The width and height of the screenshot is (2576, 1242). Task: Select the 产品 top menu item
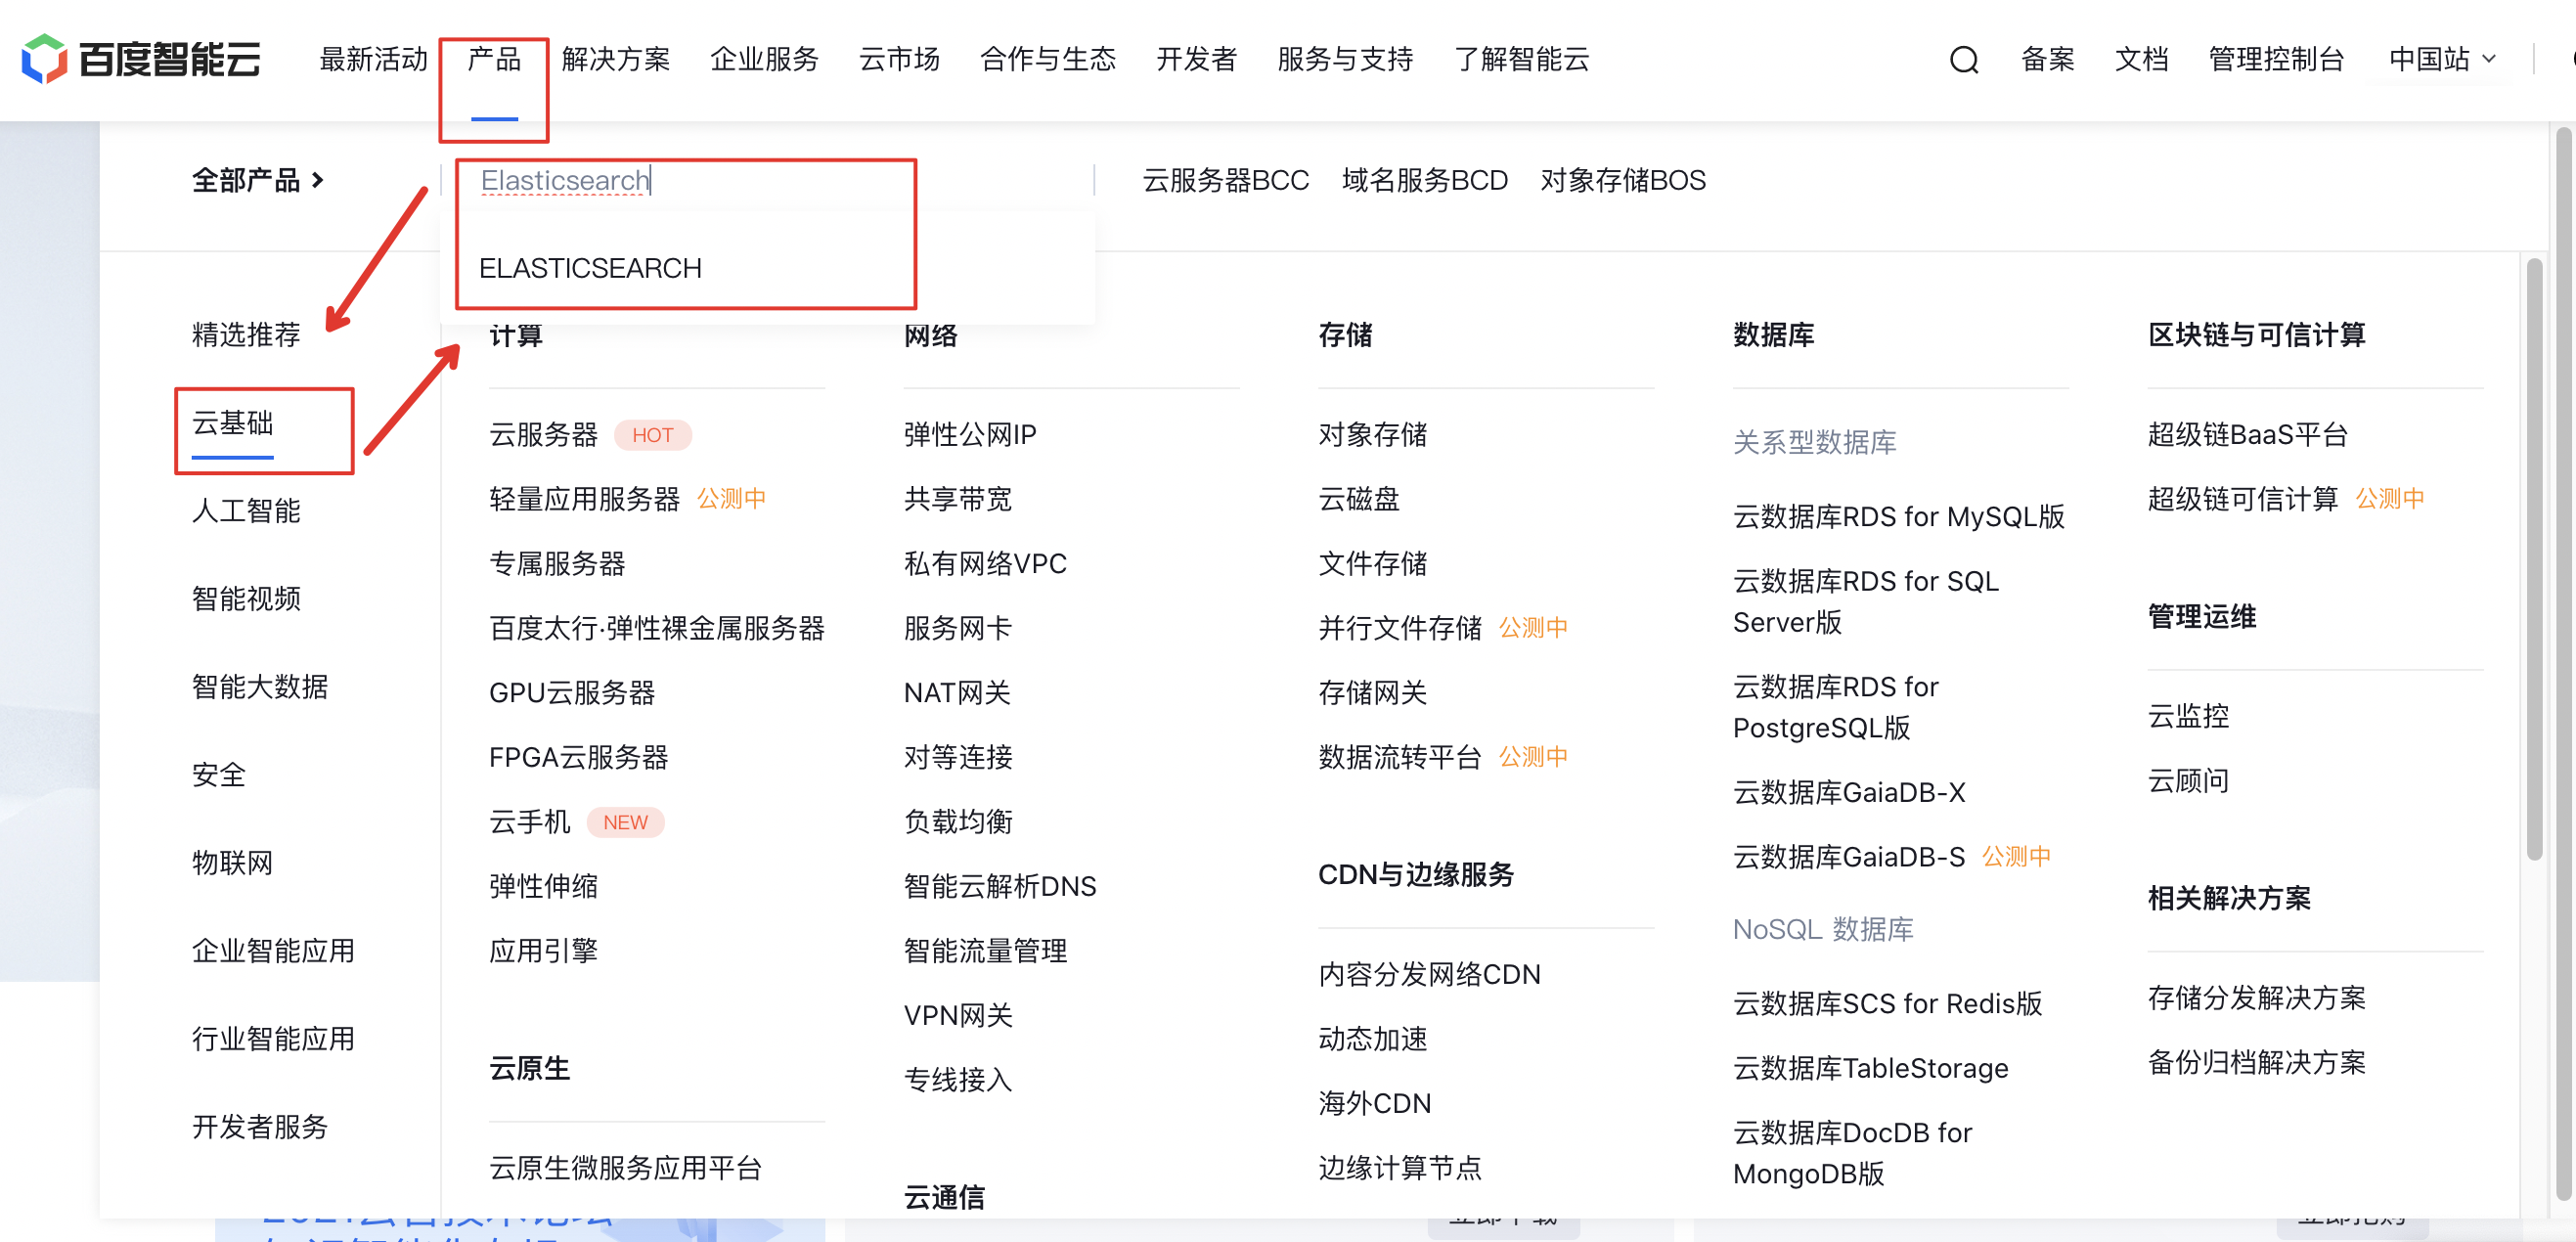pos(494,59)
